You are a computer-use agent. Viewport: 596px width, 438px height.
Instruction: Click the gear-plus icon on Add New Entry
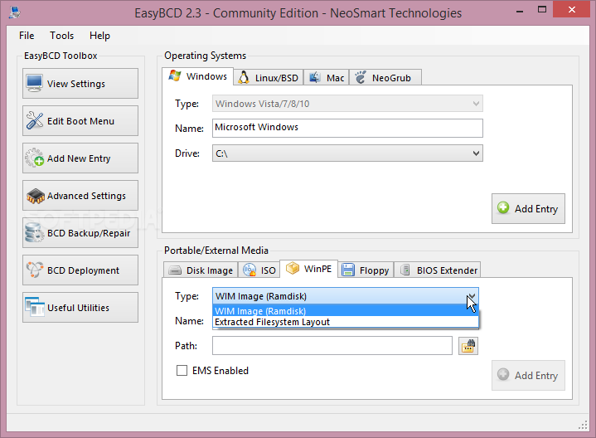point(35,158)
